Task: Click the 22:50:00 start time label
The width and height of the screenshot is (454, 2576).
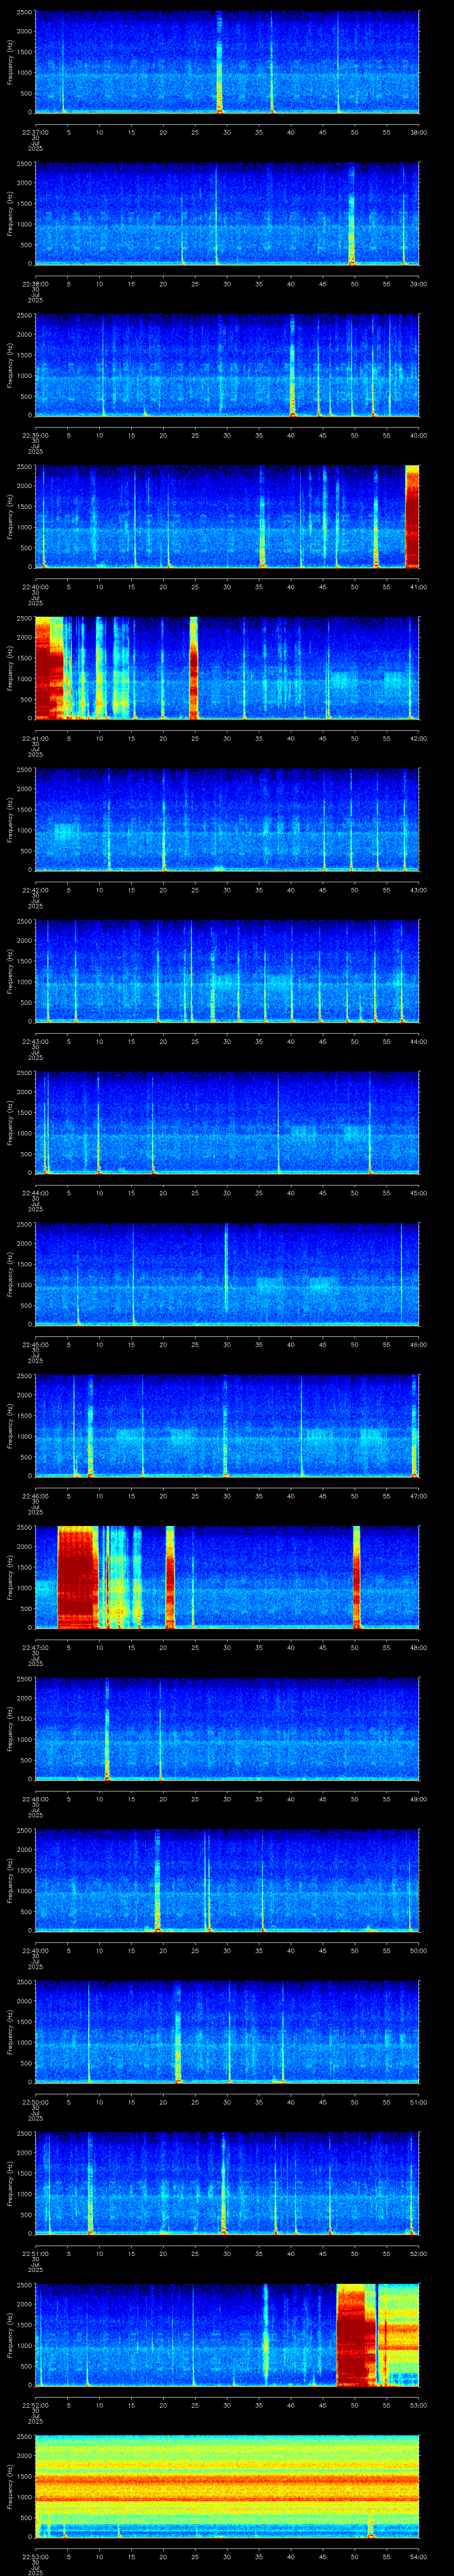Action: point(35,2102)
